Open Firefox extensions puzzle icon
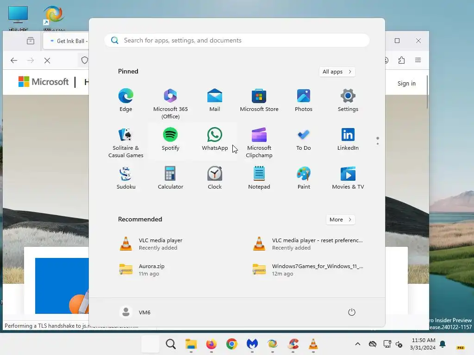 [x=401, y=60]
